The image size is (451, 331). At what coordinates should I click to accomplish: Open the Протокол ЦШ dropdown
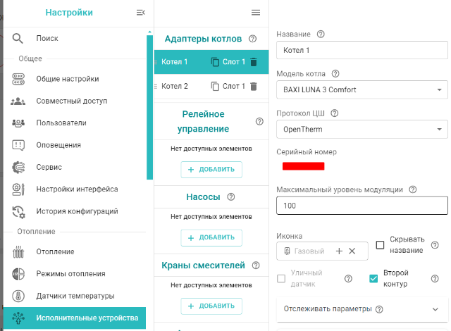tap(362, 129)
